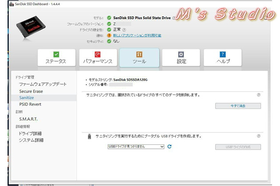Click help icon next to drive health 正常
The image size is (280, 186).
click(124, 30)
